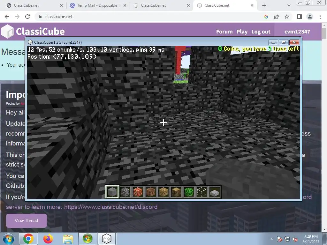This screenshot has width=327, height=245.
Task: Click the ClassiCube site title
Action: point(40,32)
